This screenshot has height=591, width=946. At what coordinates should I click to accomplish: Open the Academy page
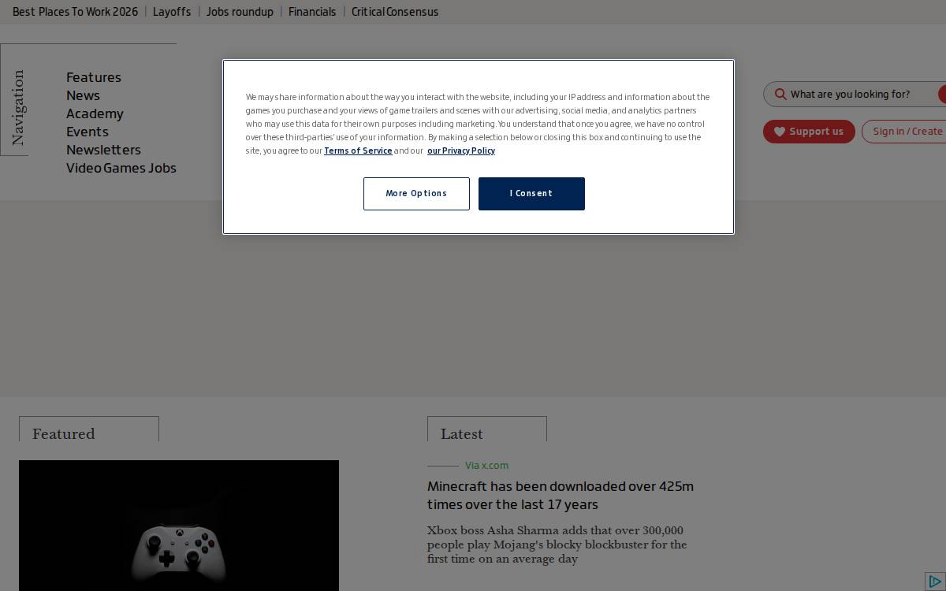(95, 113)
